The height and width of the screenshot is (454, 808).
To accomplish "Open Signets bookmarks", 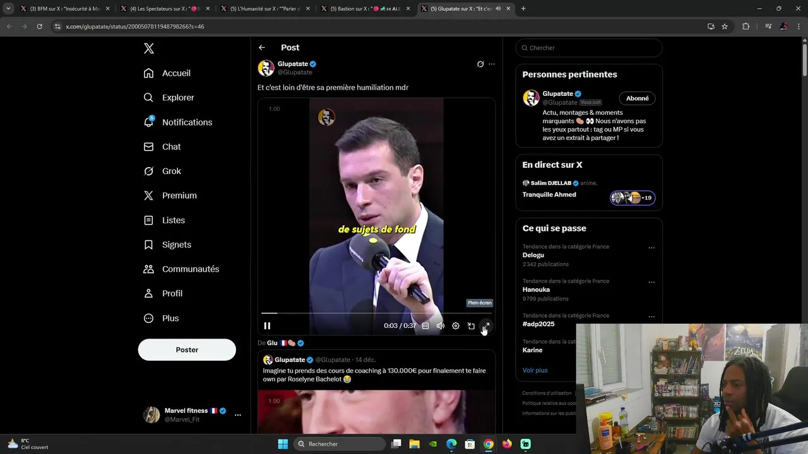I will (x=168, y=245).
